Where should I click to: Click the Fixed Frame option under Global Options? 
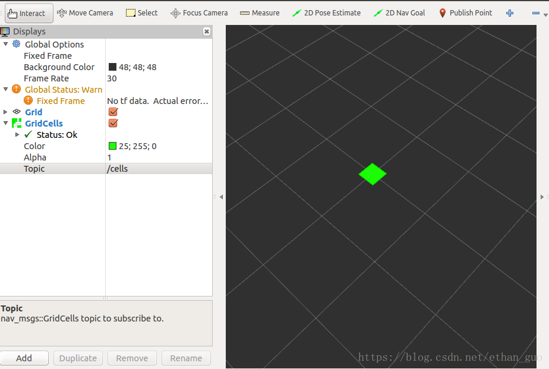(48, 56)
